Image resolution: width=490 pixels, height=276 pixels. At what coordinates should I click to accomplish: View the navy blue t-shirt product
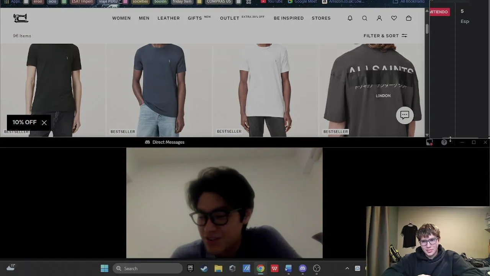tap(159, 90)
